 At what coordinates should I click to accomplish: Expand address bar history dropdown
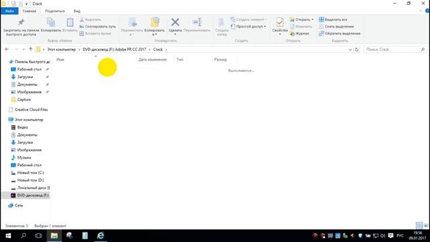pyautogui.click(x=350, y=50)
